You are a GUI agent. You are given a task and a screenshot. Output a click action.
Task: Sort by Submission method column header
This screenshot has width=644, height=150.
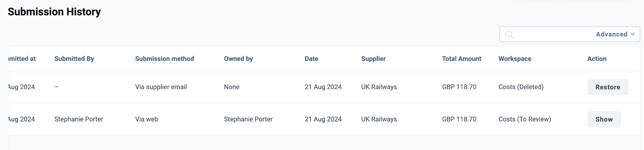(164, 59)
